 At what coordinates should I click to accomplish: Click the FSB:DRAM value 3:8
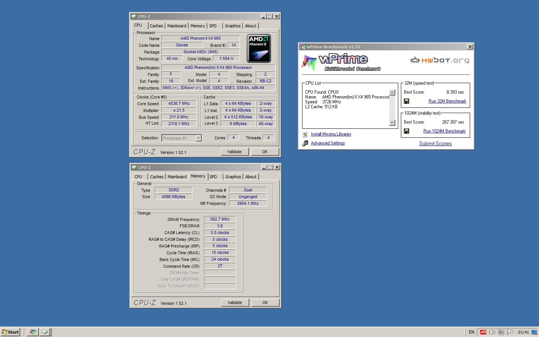[220, 226]
